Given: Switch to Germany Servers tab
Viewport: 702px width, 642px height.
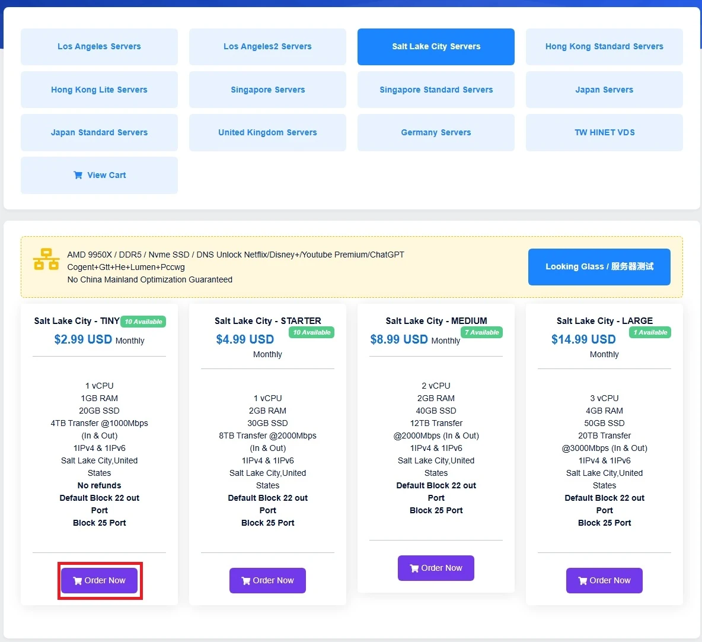Looking at the screenshot, I should tap(436, 132).
